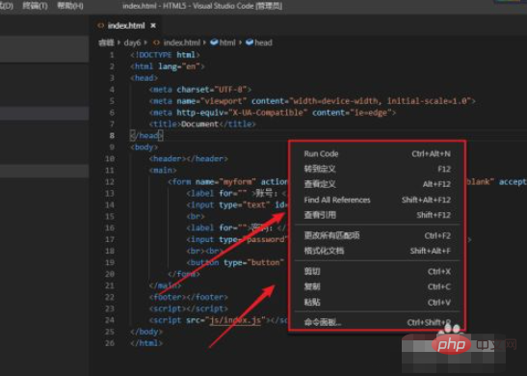
Task: Select Find All References in the context menu
Action: [377, 200]
